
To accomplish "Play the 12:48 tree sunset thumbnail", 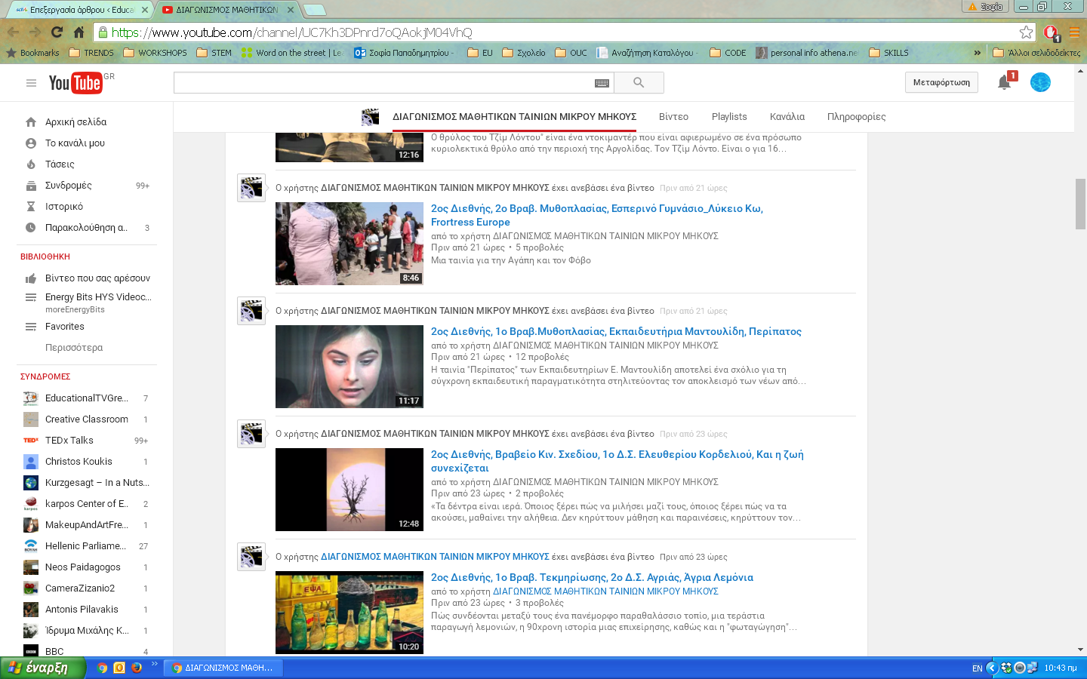I will coord(350,490).
